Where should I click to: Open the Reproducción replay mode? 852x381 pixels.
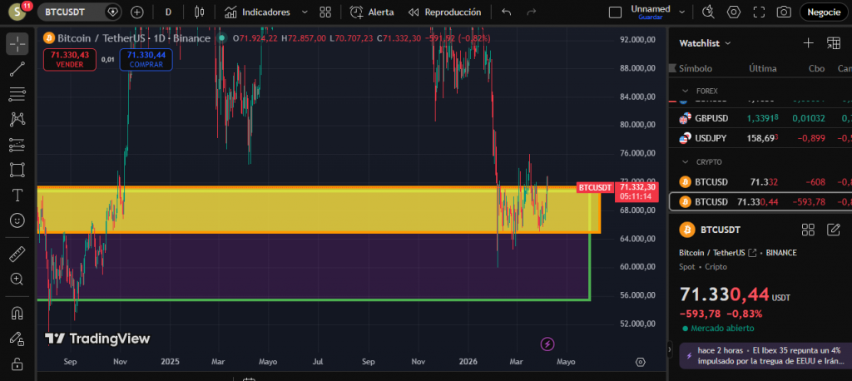pyautogui.click(x=444, y=12)
